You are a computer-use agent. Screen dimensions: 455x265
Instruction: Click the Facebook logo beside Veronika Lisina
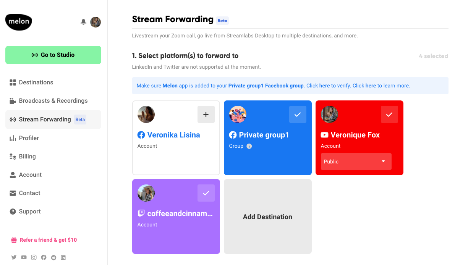point(141,135)
